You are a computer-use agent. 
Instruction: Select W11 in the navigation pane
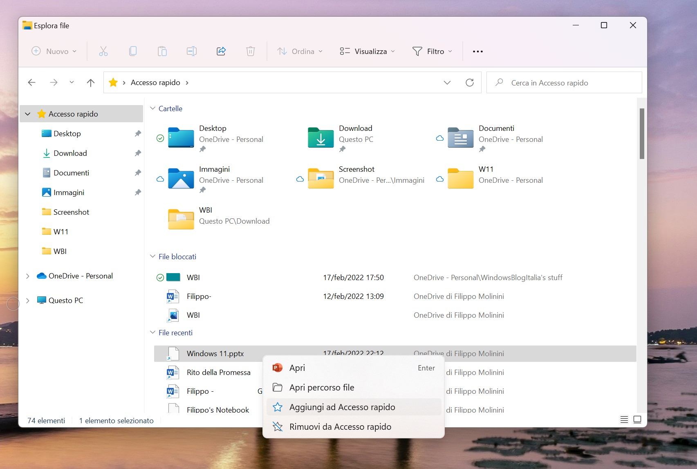pyautogui.click(x=61, y=232)
